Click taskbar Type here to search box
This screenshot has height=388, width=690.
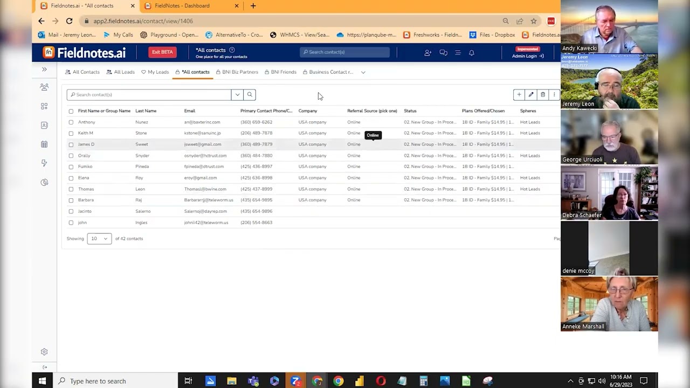(116, 381)
